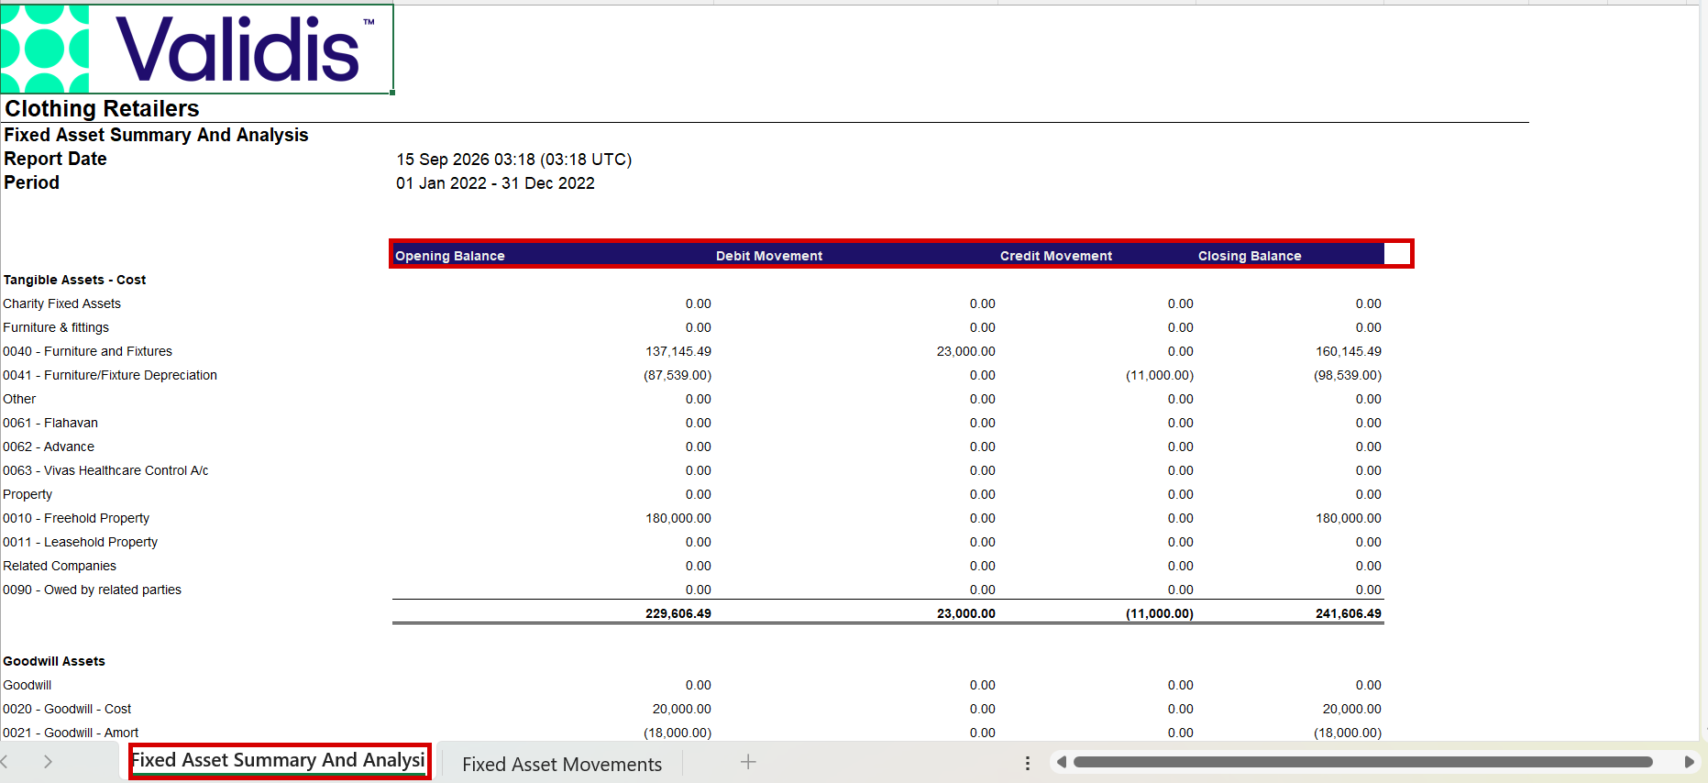Viewport: 1708px width, 783px height.
Task: Click the report date value 15 Sep 2026
Action: tap(513, 160)
